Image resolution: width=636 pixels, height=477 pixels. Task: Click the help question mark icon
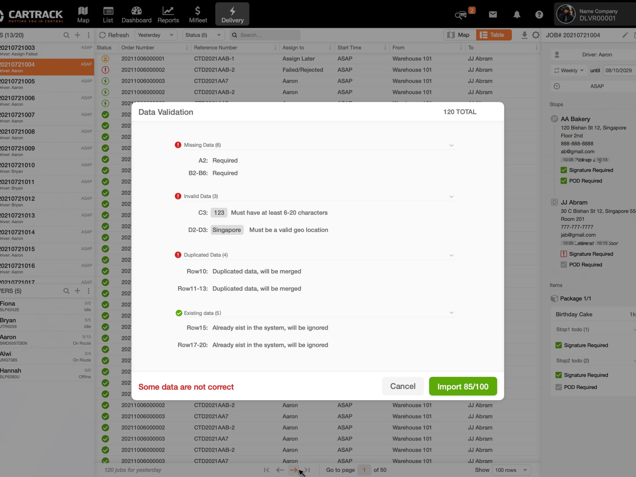coord(539,14)
